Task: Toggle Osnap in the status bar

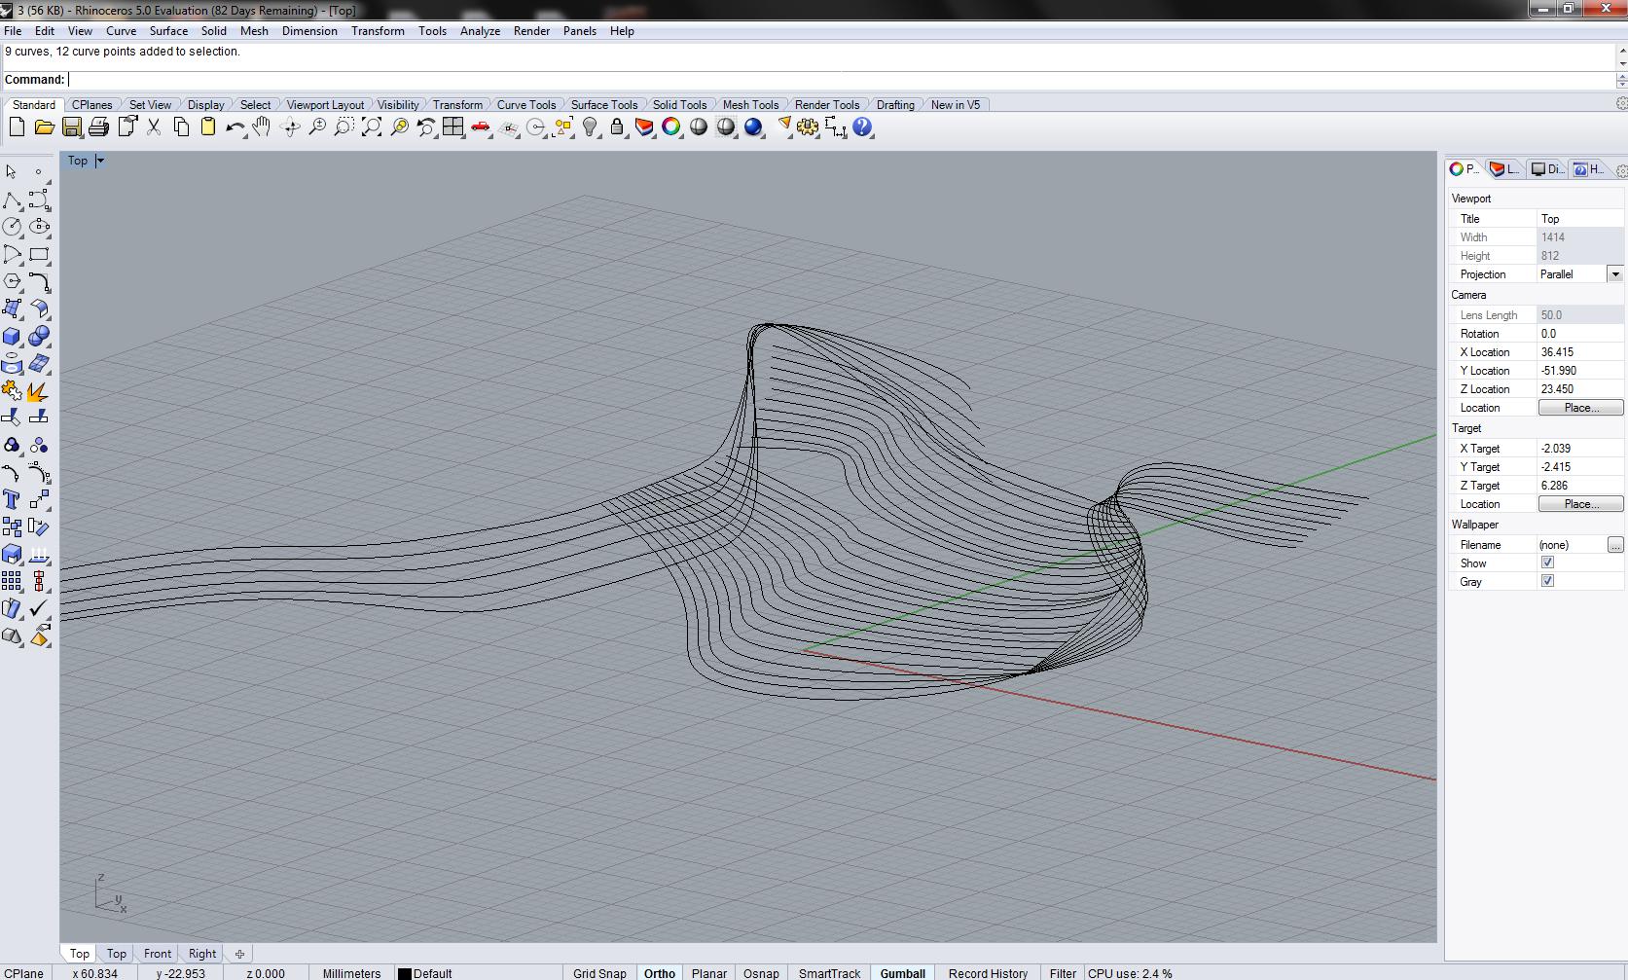Action: [x=761, y=973]
